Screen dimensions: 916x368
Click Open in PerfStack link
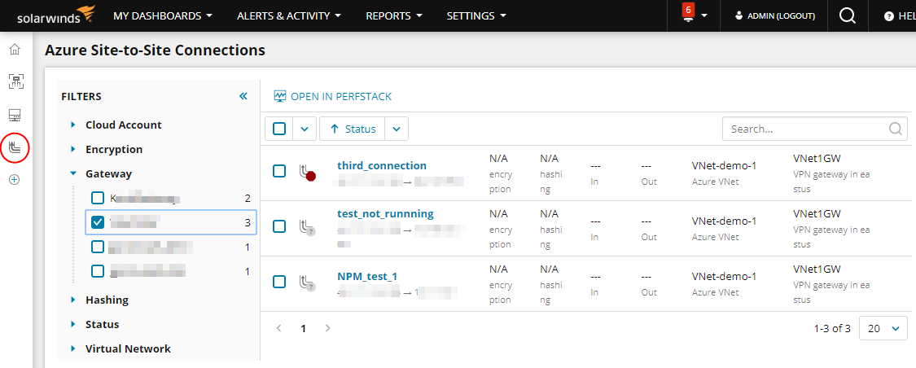332,96
